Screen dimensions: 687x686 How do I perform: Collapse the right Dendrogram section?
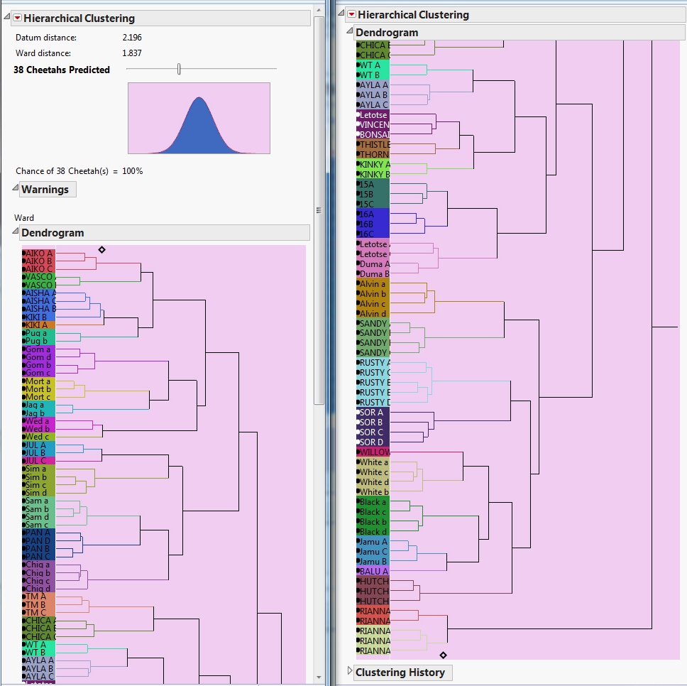pyautogui.click(x=350, y=31)
